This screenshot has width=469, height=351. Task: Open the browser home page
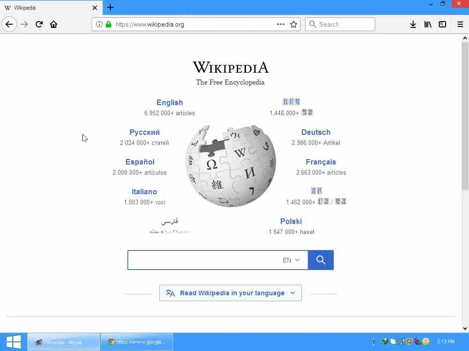point(54,24)
